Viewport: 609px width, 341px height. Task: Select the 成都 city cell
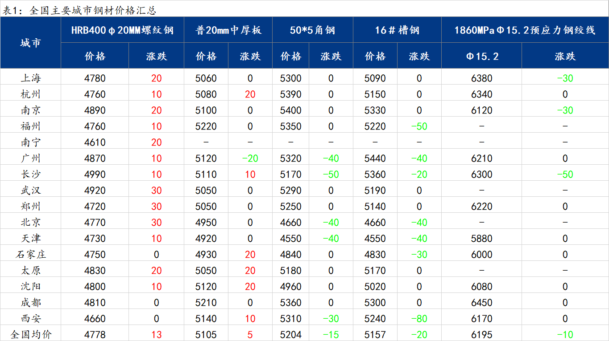(30, 303)
